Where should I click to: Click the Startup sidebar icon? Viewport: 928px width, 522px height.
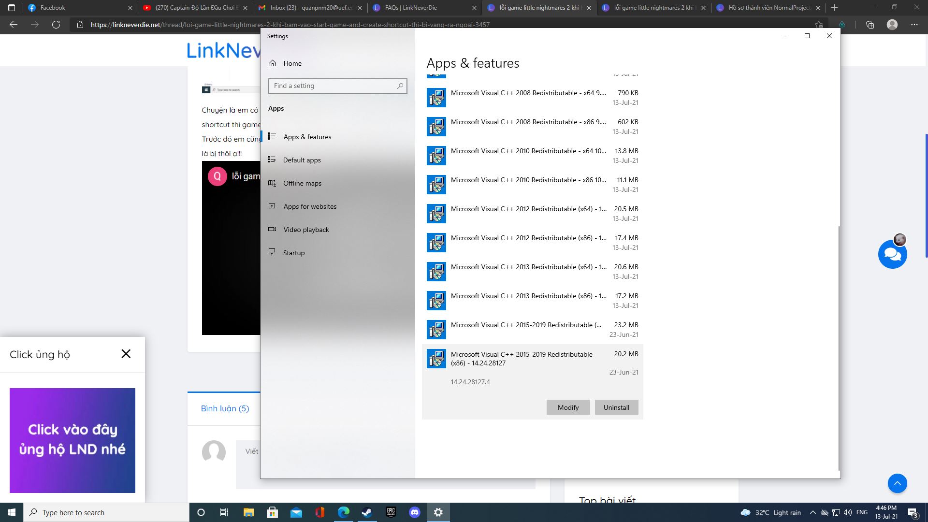pos(272,253)
